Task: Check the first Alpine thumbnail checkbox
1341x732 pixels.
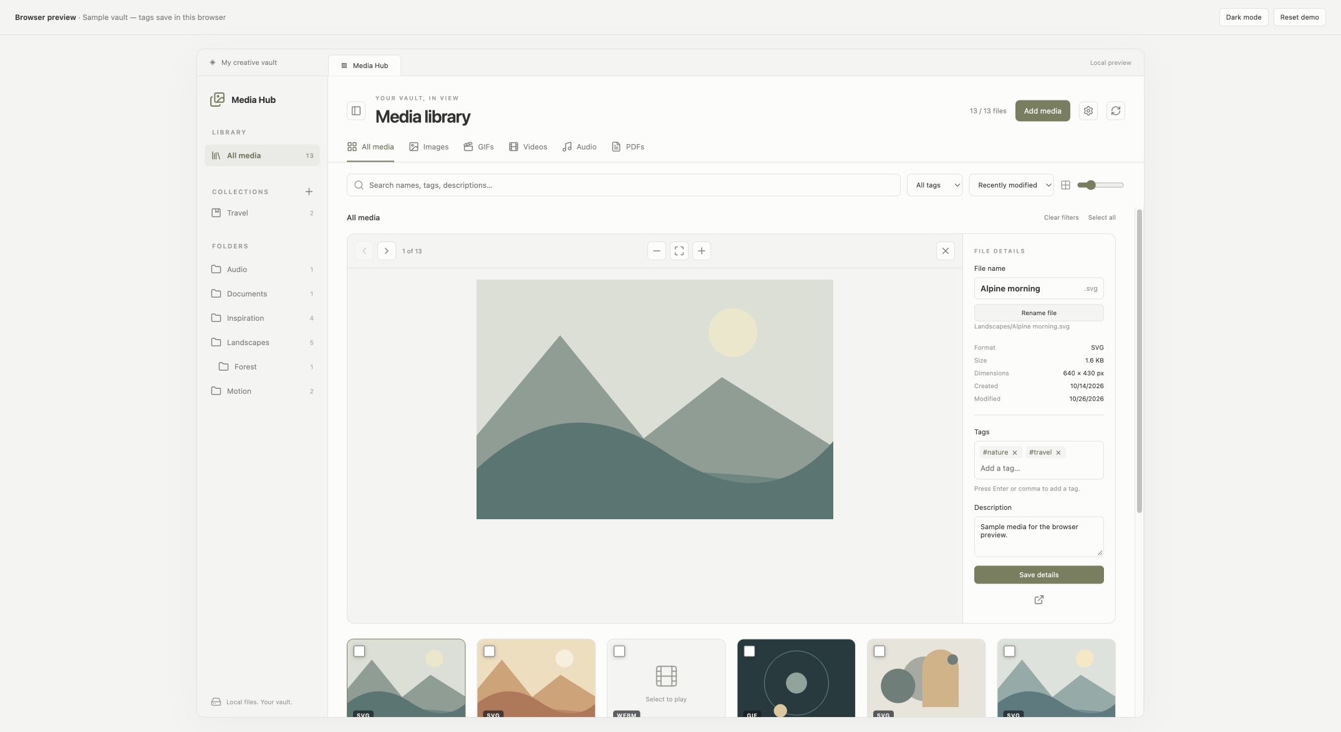Action: tap(359, 651)
